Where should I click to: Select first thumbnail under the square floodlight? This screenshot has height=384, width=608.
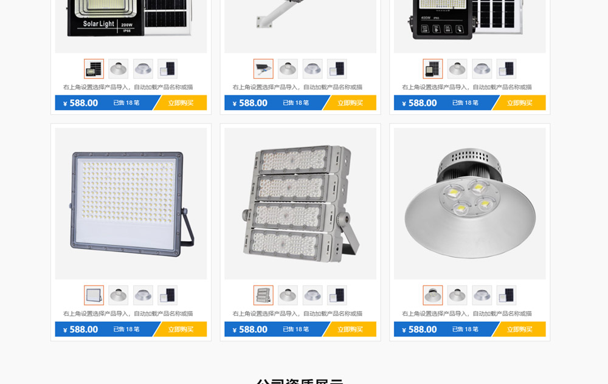(x=94, y=295)
